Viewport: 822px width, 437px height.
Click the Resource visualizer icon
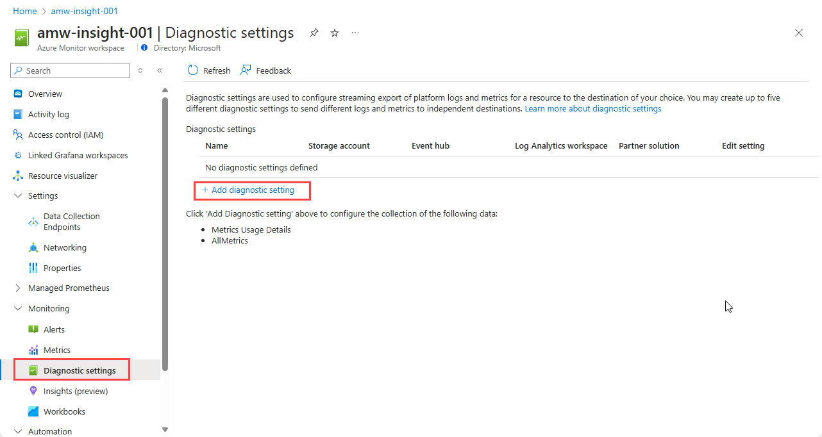(x=18, y=176)
